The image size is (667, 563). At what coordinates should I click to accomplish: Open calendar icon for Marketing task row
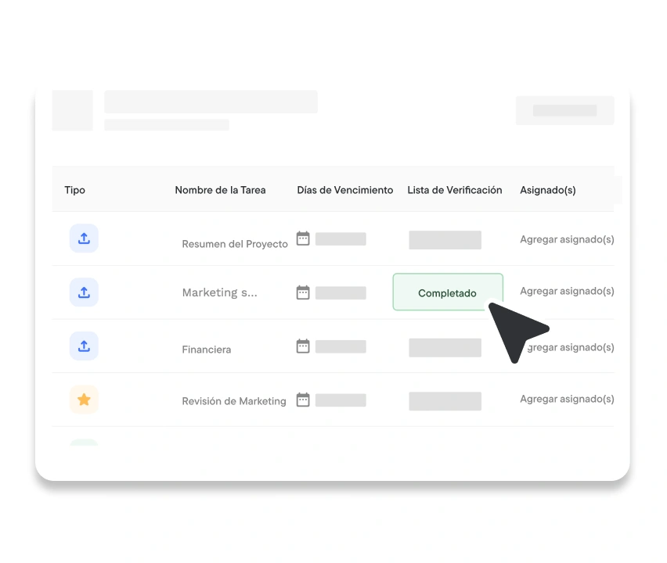pos(303,292)
